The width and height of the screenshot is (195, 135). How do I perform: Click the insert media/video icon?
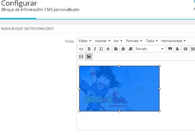point(81,56)
